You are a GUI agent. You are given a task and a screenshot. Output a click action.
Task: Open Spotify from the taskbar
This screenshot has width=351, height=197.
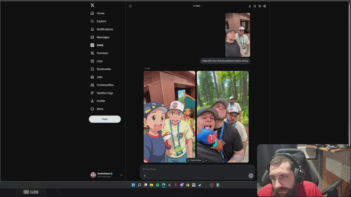[x=157, y=185]
